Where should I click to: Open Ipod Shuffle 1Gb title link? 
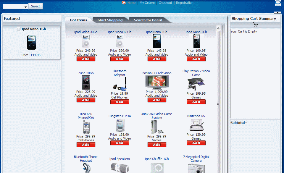(x=157, y=159)
